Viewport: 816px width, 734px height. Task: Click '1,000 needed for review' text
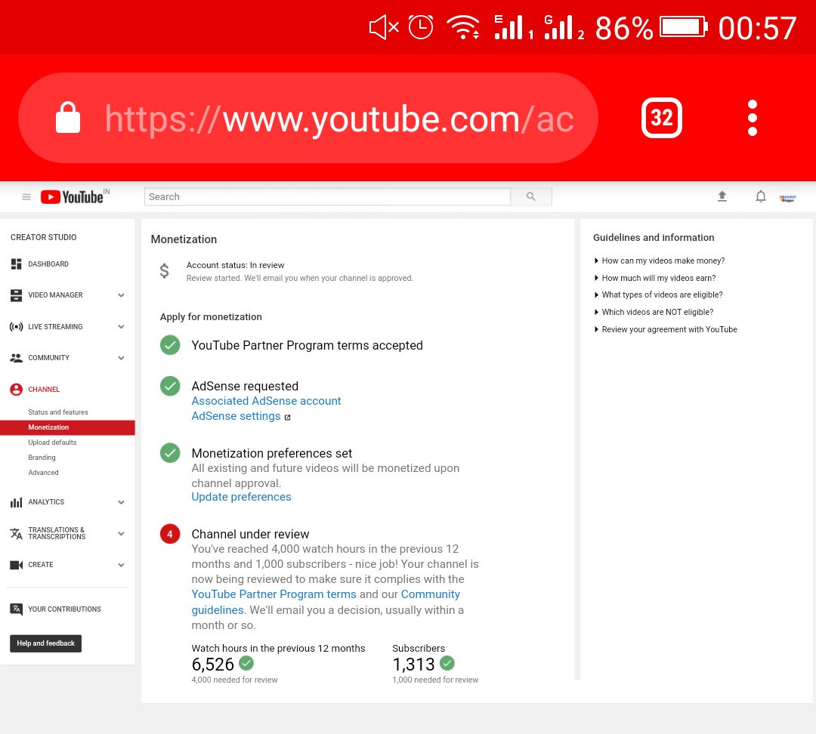coord(435,680)
